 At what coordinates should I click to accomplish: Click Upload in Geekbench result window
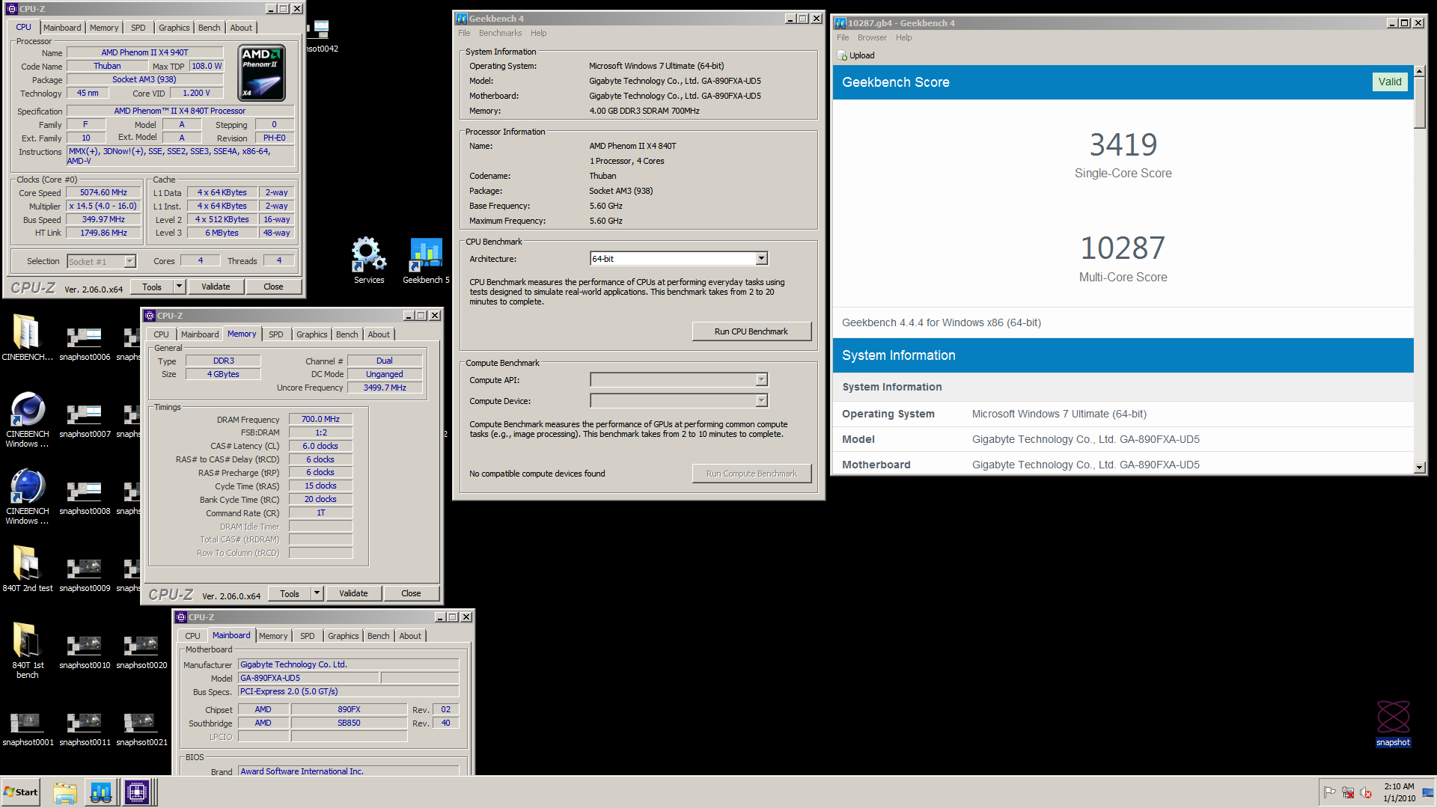[855, 55]
